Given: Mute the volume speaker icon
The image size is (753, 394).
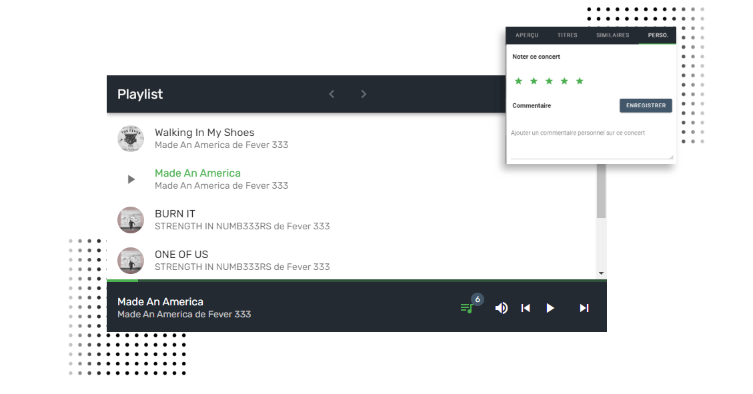Looking at the screenshot, I should coord(502,308).
